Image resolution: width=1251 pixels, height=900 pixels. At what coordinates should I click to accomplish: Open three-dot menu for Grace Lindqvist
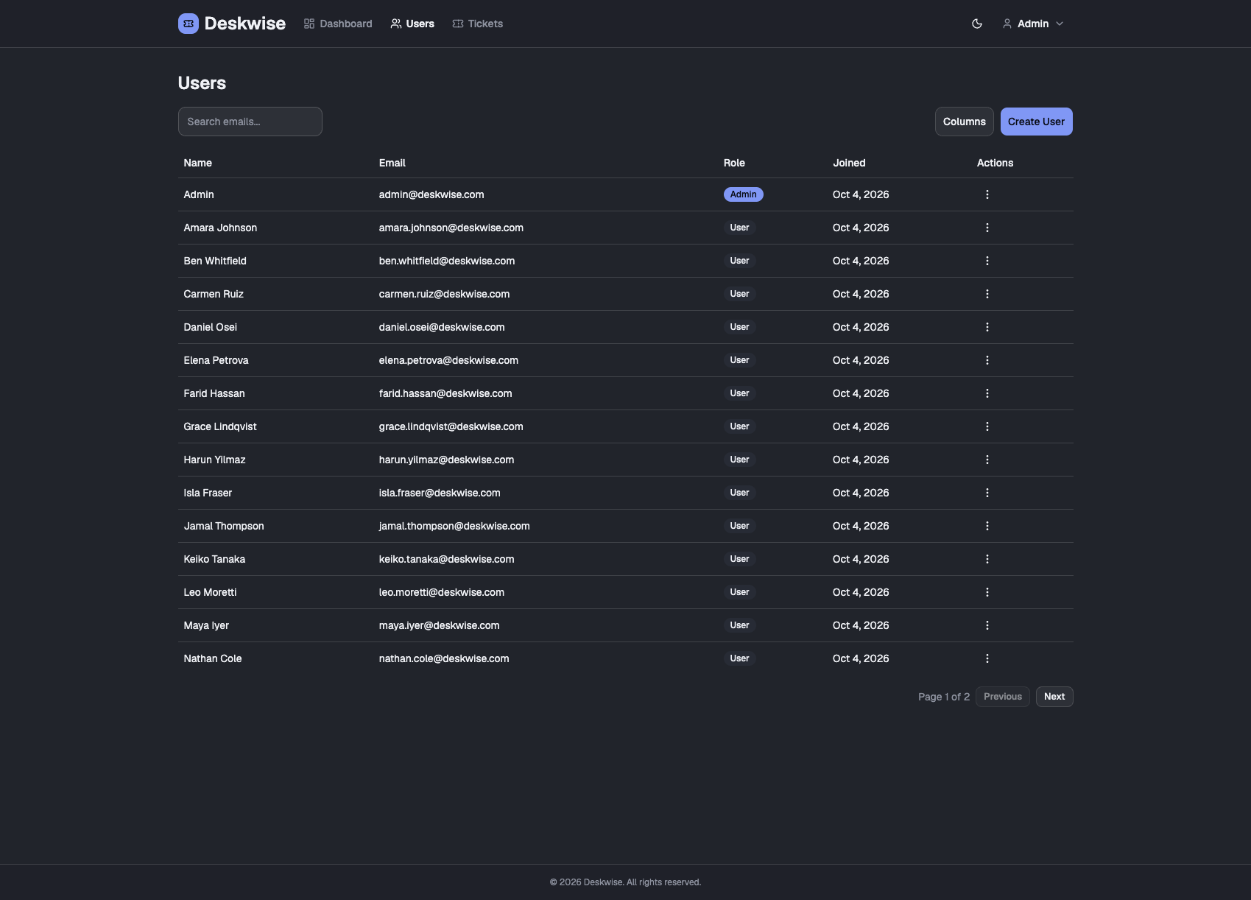(987, 426)
